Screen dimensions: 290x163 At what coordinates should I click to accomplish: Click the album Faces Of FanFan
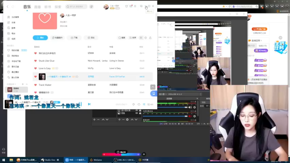(x=117, y=76)
